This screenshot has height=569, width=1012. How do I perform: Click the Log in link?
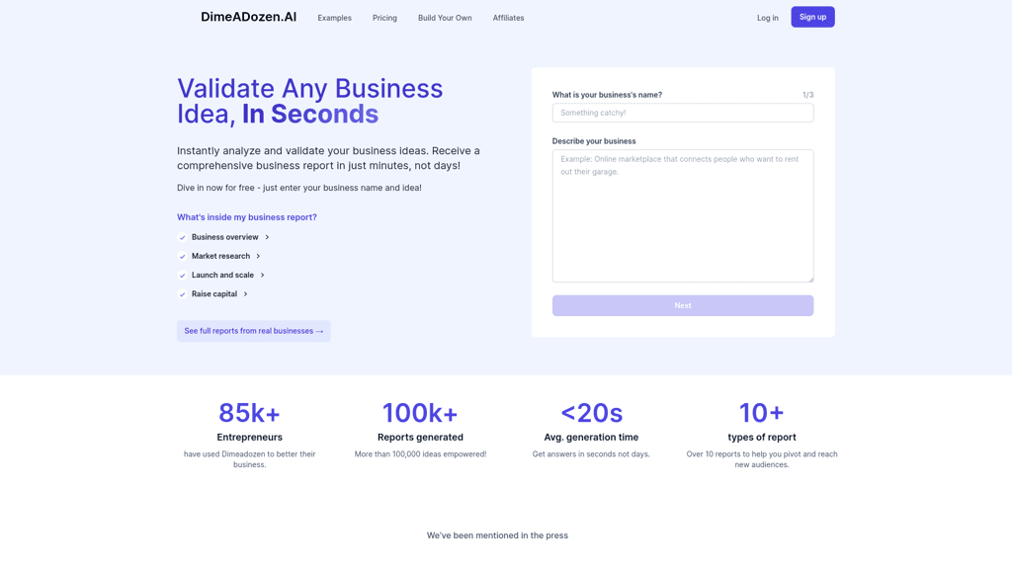pos(767,18)
